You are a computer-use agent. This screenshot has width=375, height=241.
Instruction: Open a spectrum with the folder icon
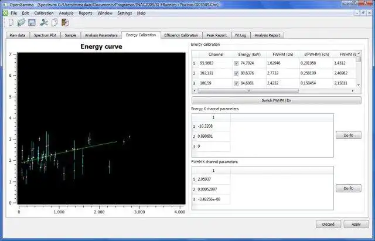tap(21, 22)
